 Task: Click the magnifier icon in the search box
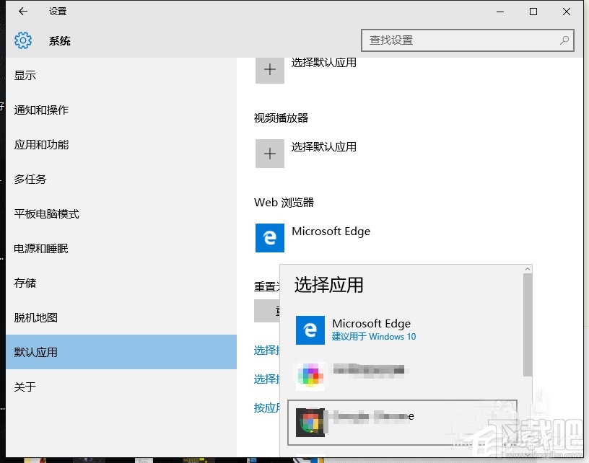click(x=564, y=41)
